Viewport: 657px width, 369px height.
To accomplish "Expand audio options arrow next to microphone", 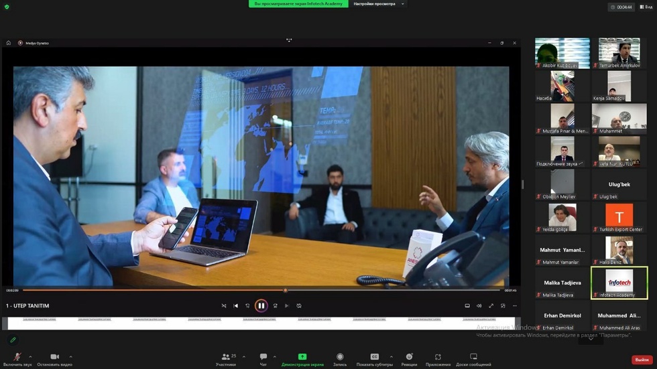I will tap(30, 357).
